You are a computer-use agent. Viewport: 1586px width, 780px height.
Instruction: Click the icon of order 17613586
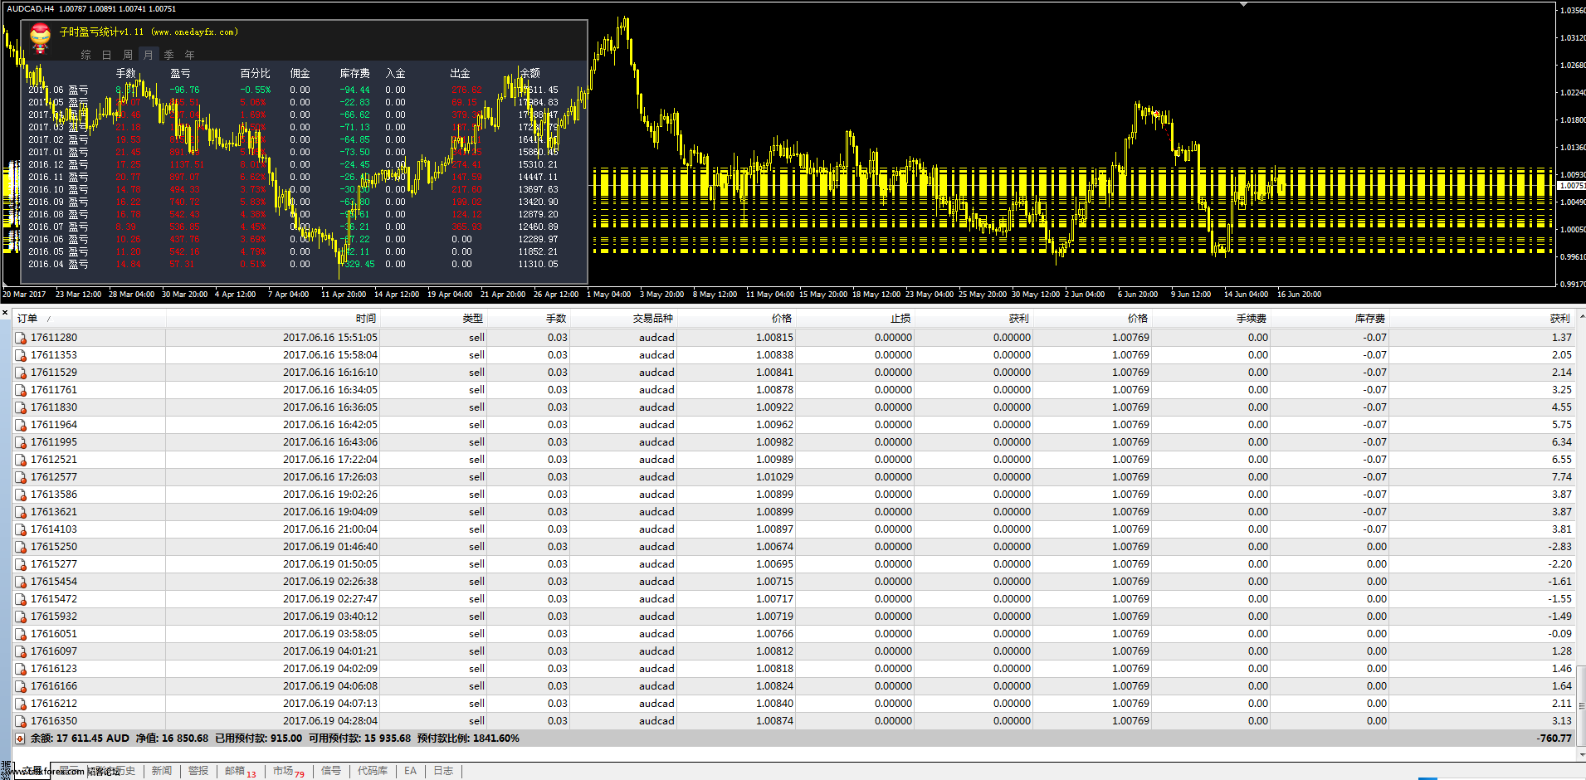21,495
